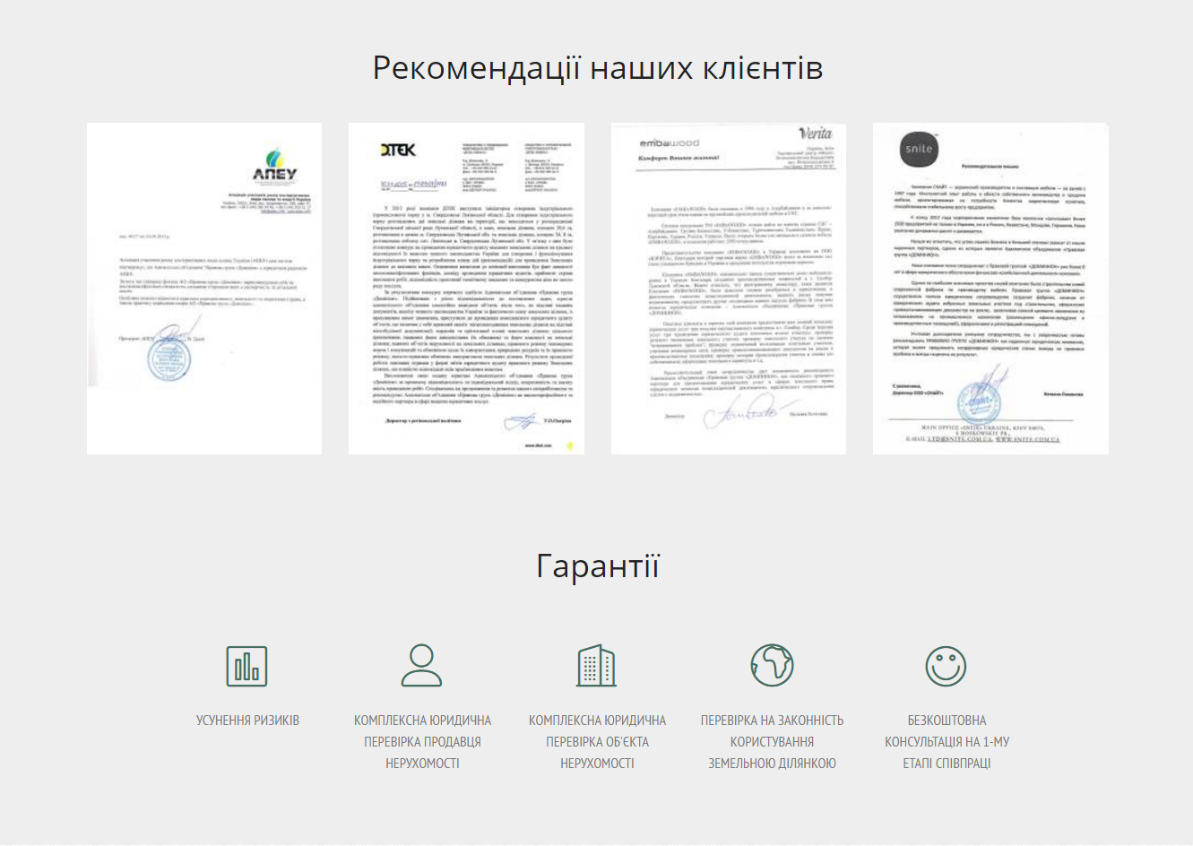The image size is (1193, 846).
Task: Click the 'Рекомендації наших клієнтів' heading
Action: click(x=597, y=68)
